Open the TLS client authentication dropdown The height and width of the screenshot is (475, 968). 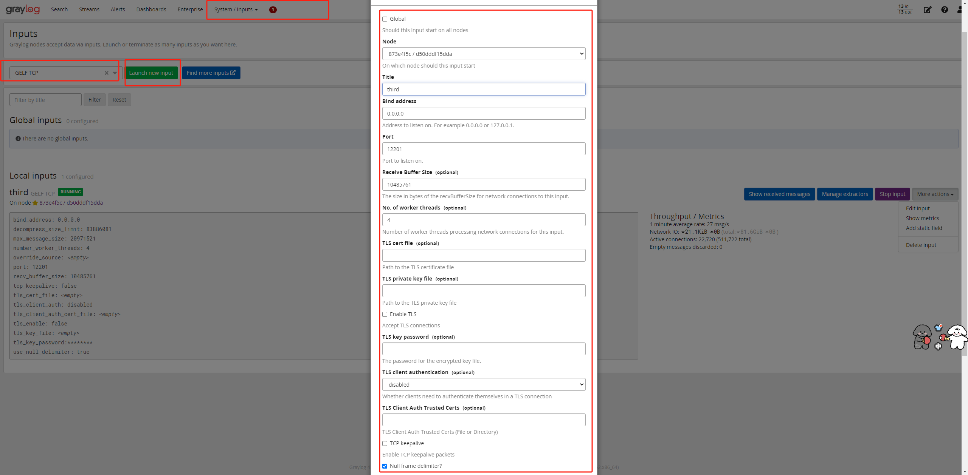[x=484, y=384]
